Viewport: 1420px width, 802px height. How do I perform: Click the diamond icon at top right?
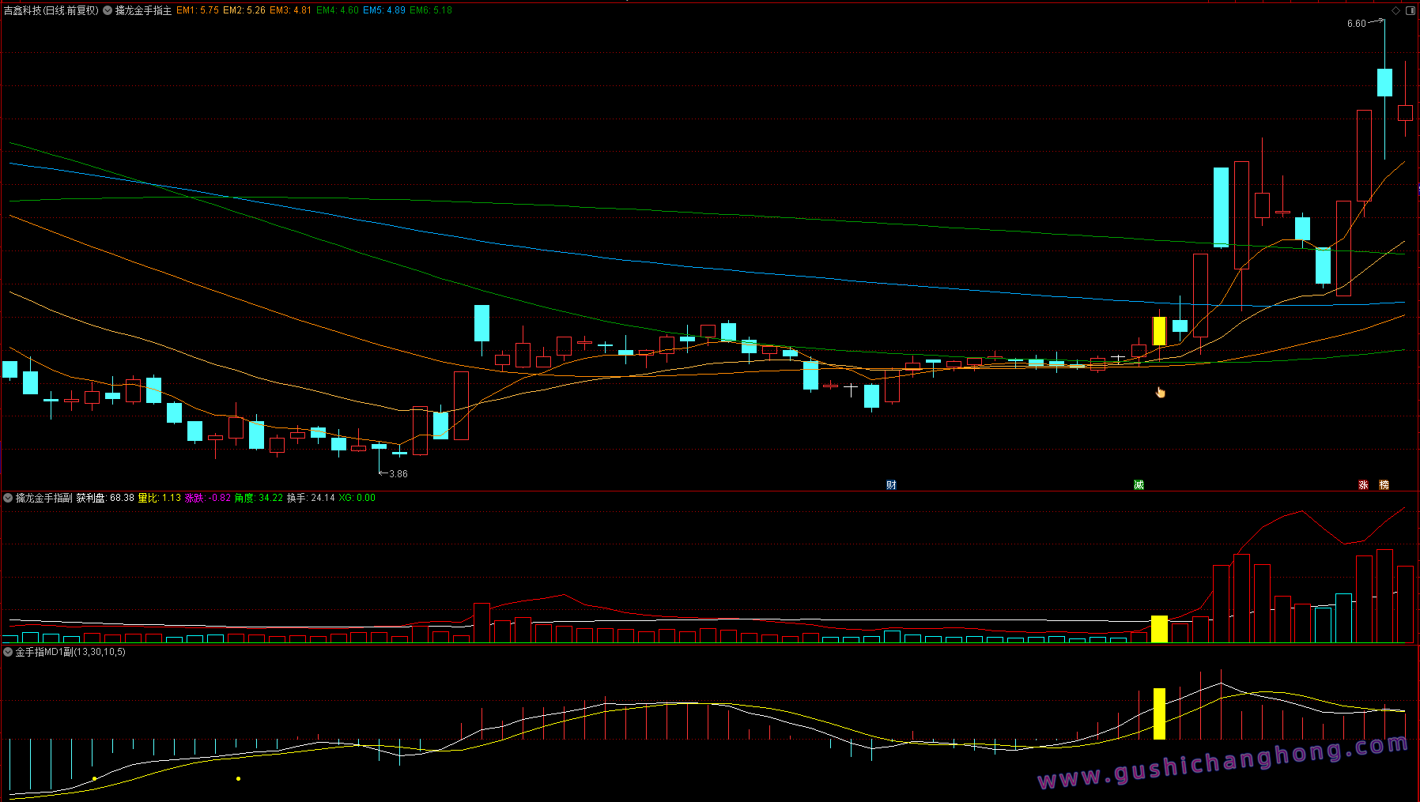[x=1395, y=10]
